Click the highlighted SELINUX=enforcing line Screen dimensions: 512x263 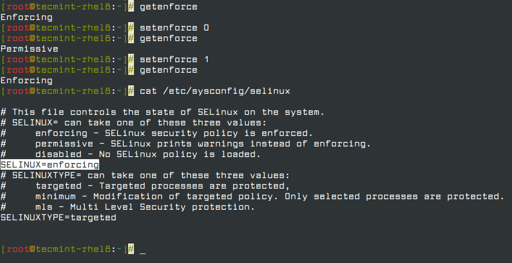tap(50, 165)
